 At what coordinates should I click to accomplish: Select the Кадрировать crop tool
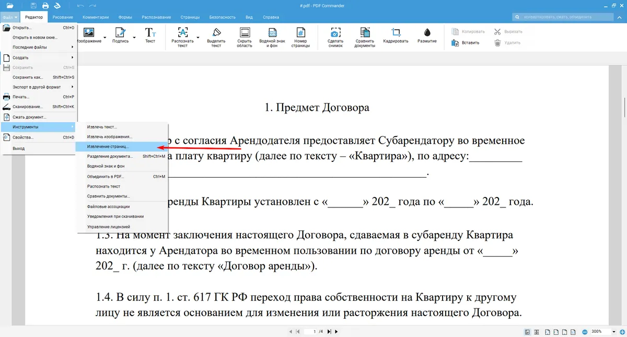tap(396, 37)
